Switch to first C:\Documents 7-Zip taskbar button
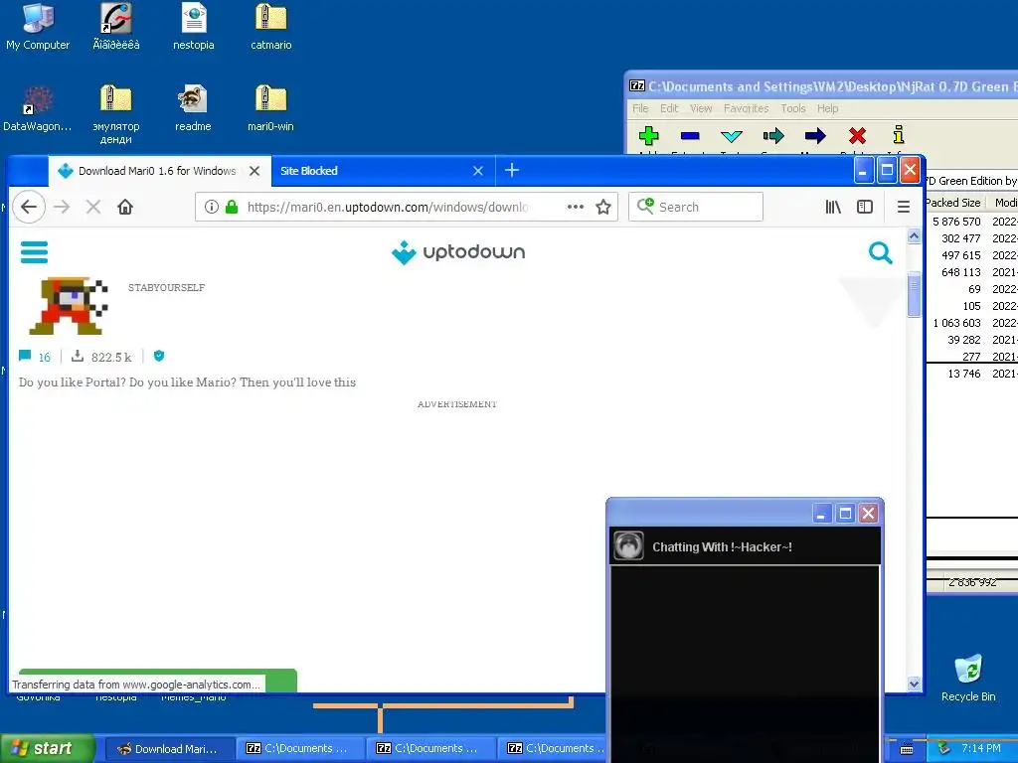The height and width of the screenshot is (763, 1018). 298,748
